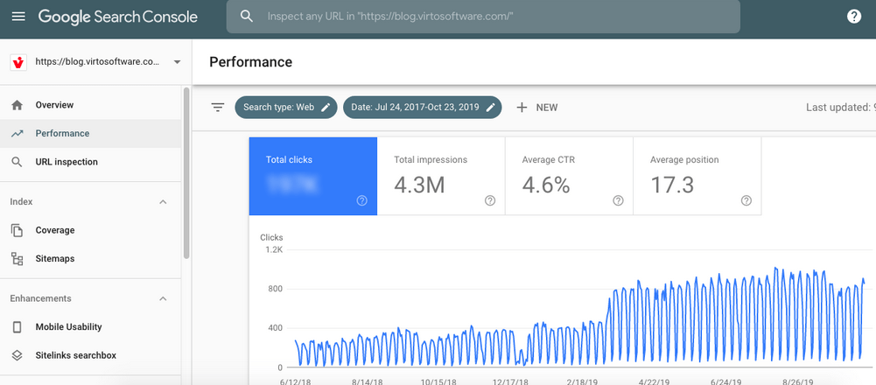
Task: Click pencil icon on Search type chip
Action: click(326, 108)
